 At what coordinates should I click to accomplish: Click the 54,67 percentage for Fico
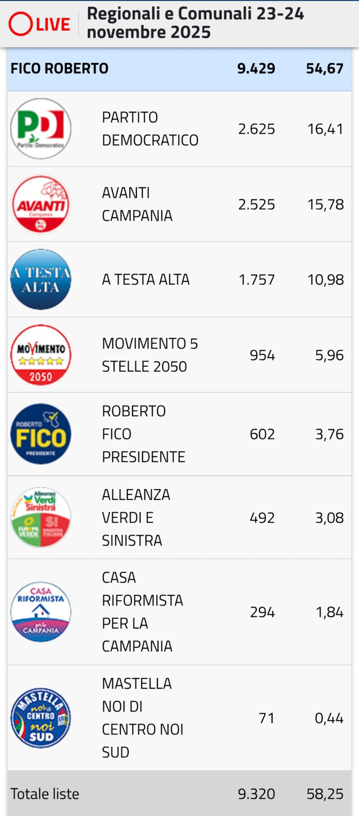tap(325, 69)
